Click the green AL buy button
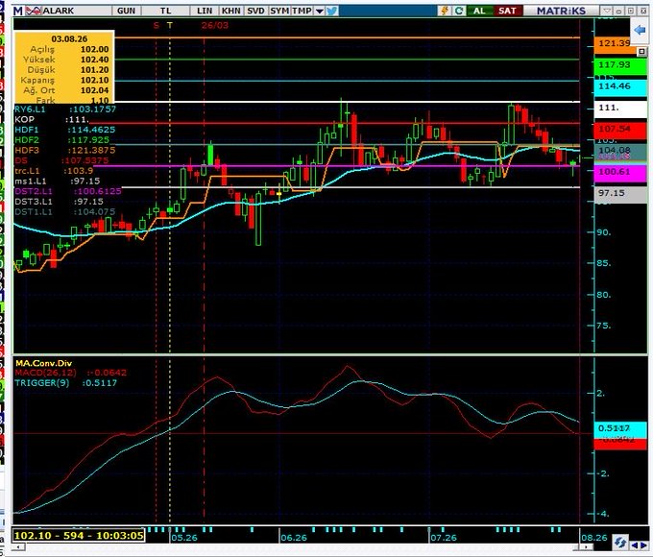Viewport: 653px width, 557px height. [x=479, y=11]
